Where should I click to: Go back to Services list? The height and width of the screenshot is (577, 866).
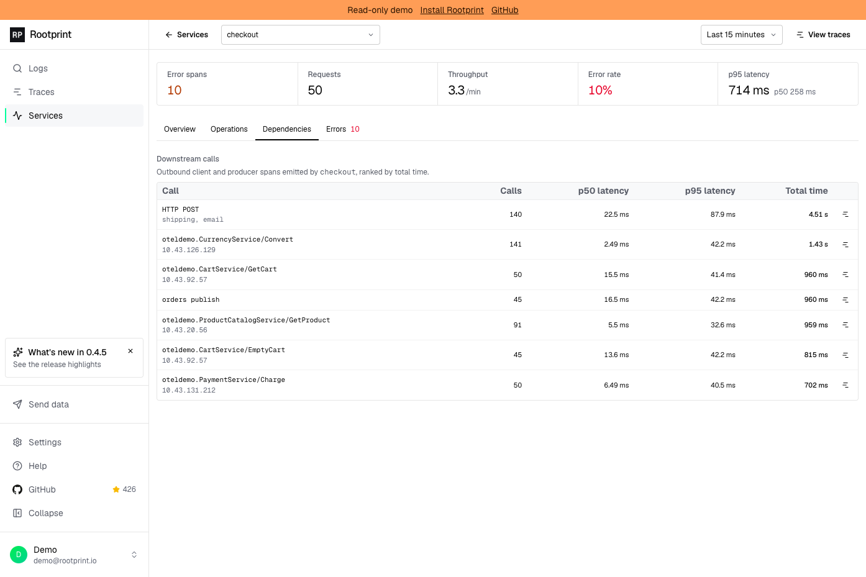[186, 35]
